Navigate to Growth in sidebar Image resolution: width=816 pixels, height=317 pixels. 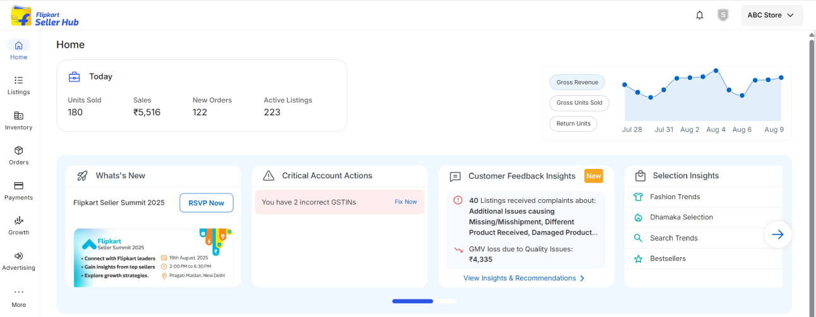point(18,226)
